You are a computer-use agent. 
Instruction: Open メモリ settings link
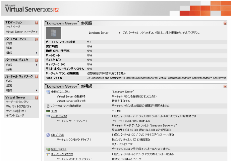pos(54,111)
